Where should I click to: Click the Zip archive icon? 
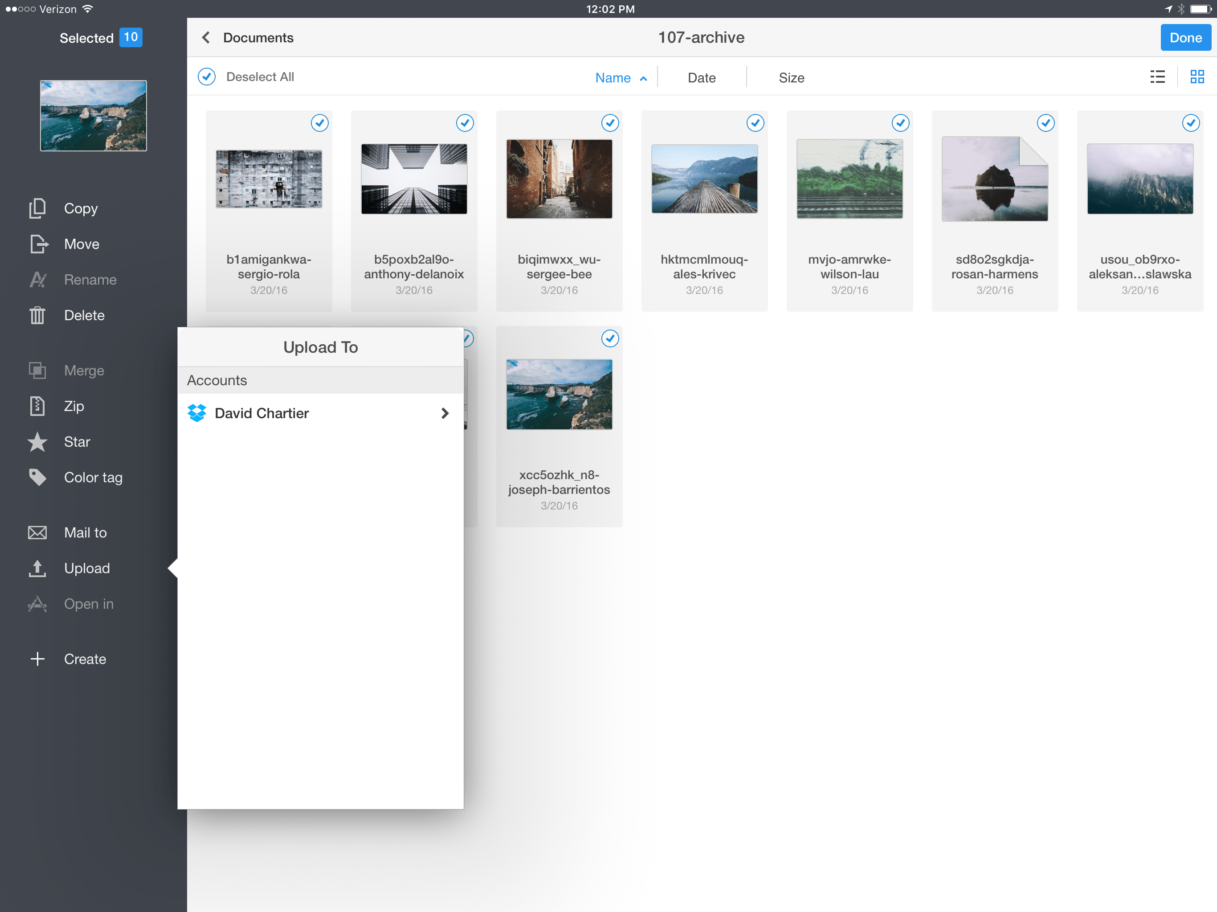(x=37, y=406)
